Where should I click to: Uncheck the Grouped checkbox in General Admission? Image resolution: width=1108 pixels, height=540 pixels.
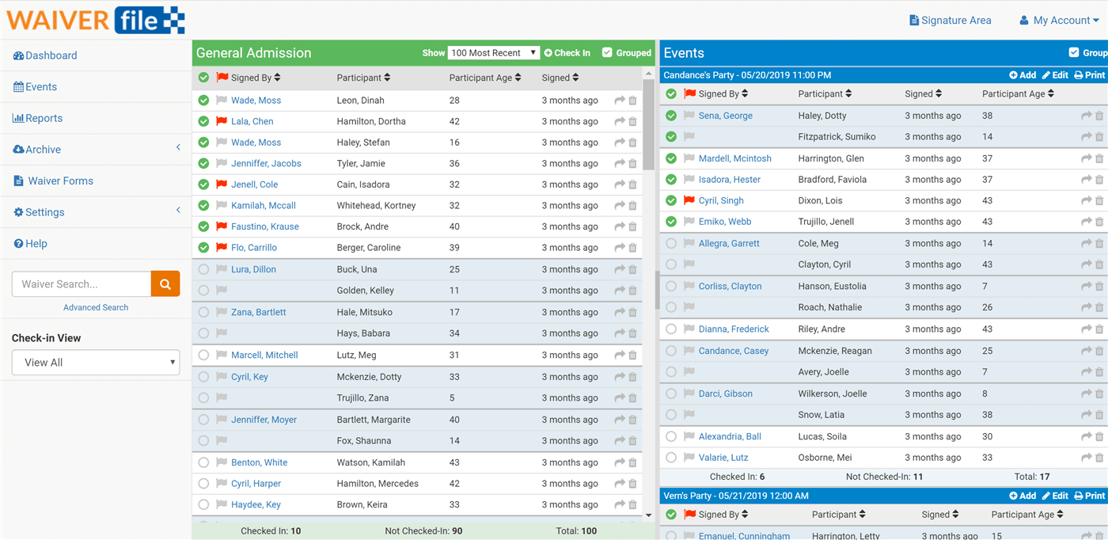coord(608,52)
